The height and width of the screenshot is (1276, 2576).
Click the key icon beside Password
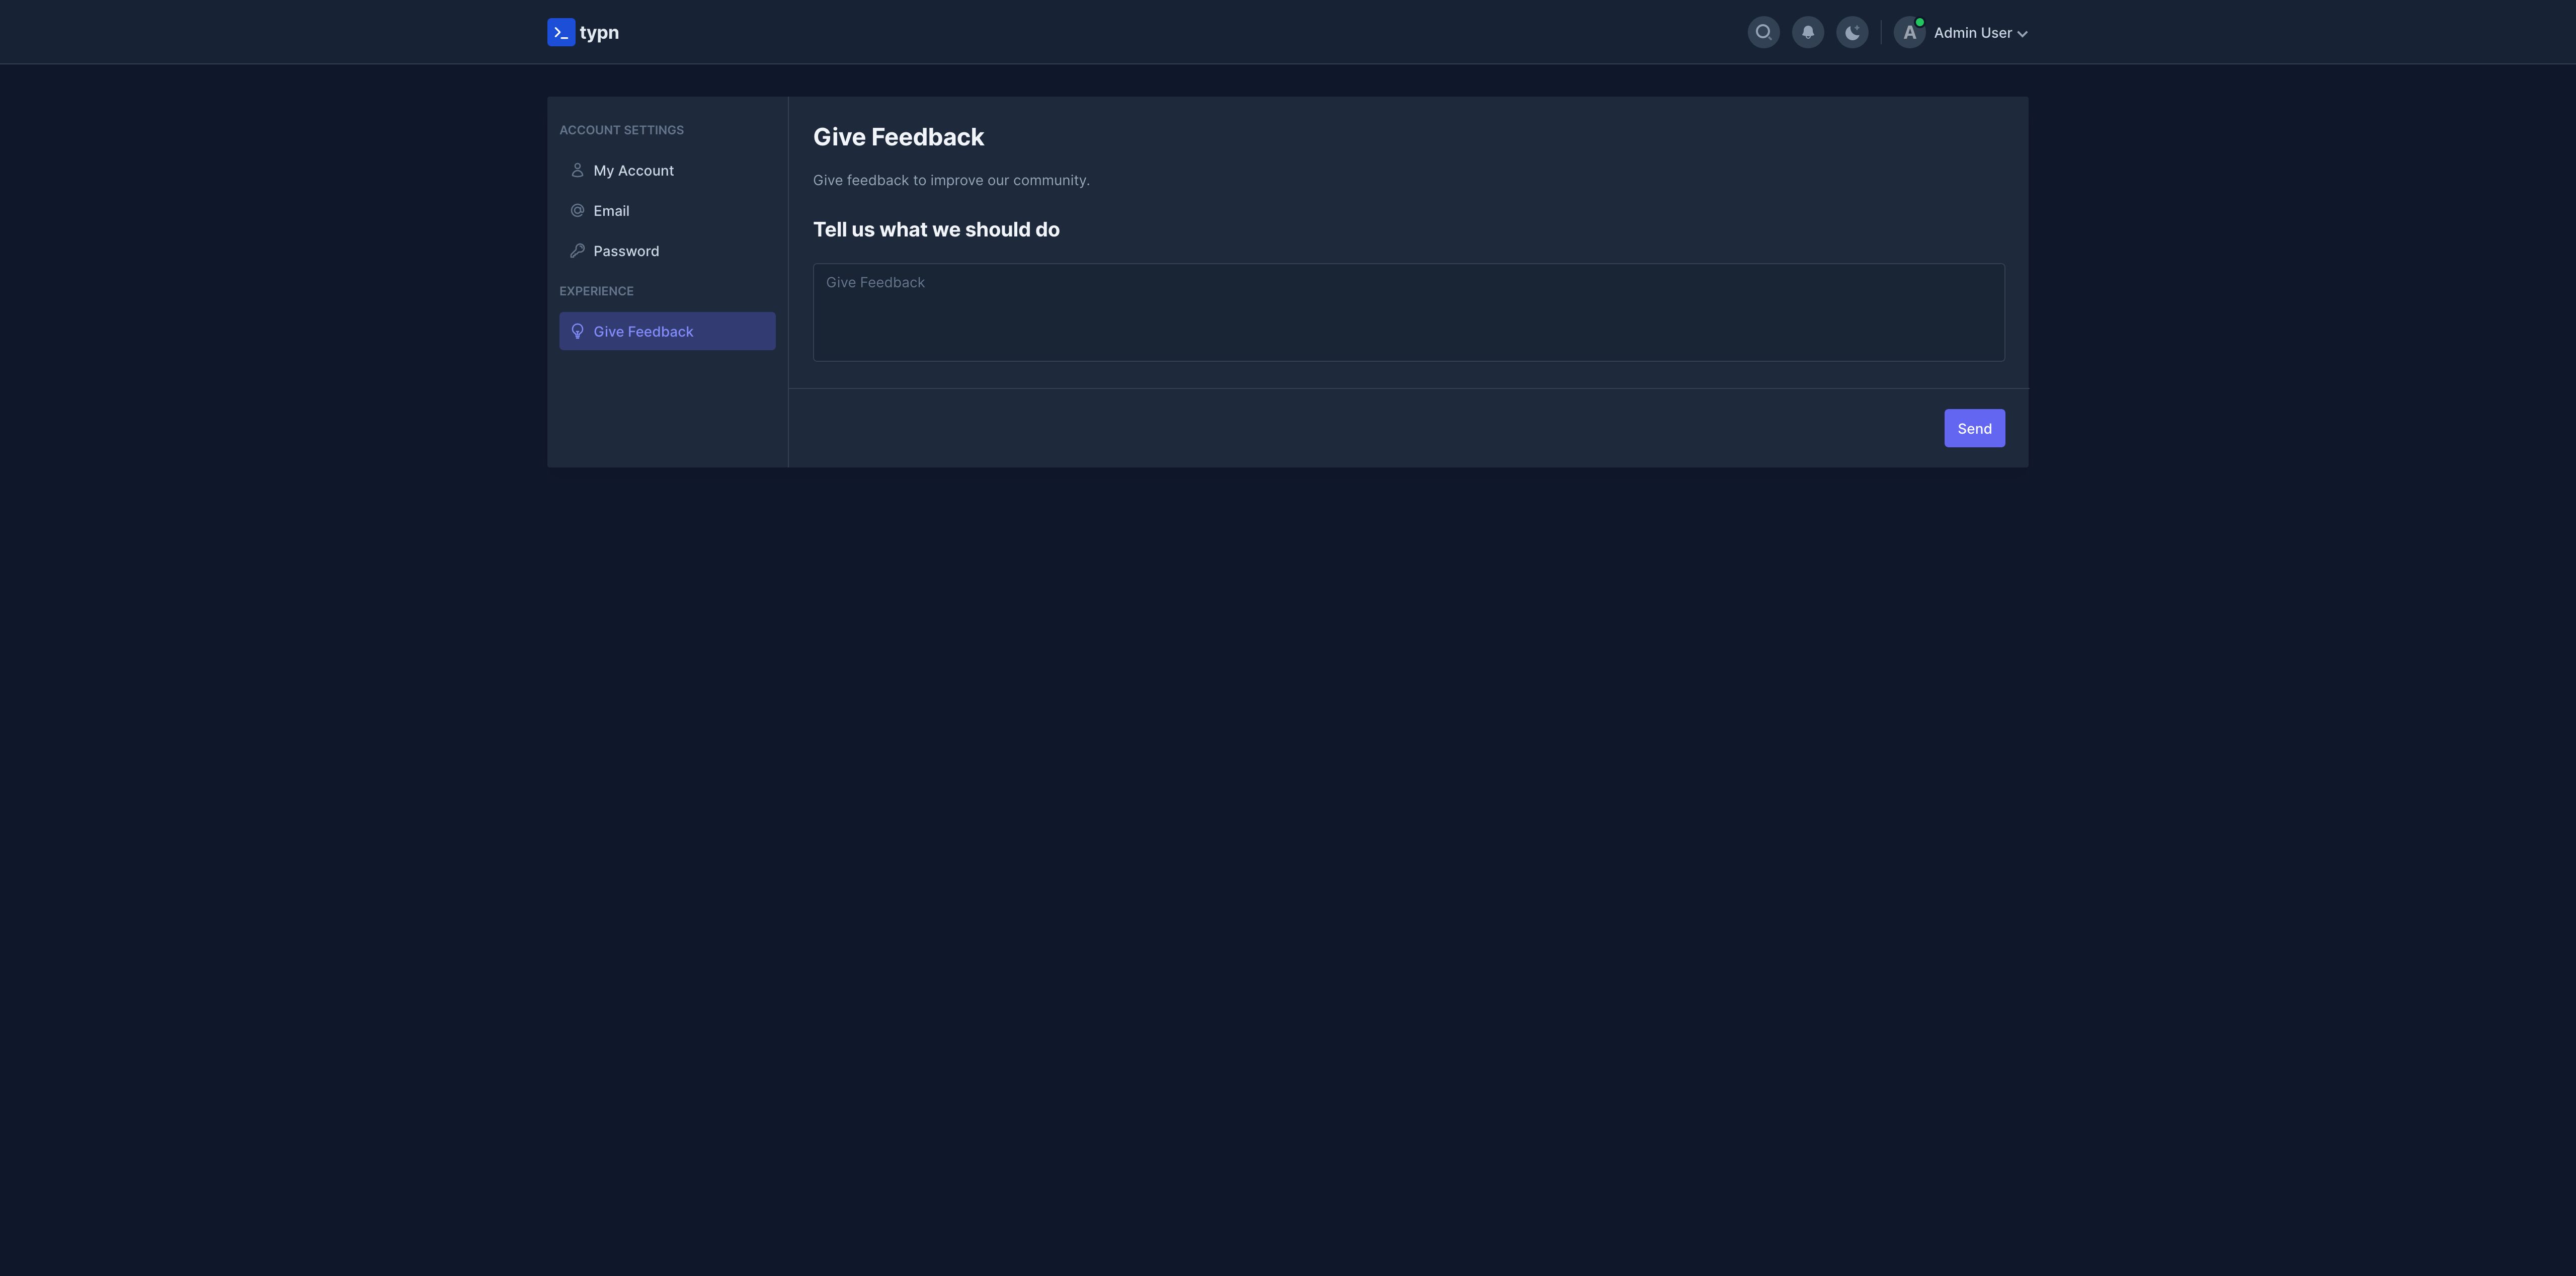point(577,251)
